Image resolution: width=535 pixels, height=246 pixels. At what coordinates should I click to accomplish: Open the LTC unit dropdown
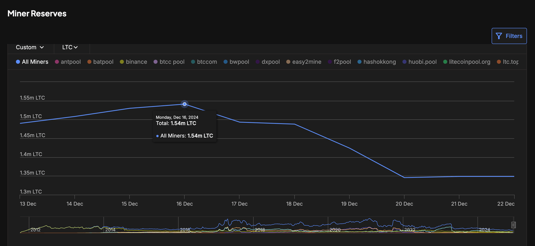[x=70, y=47]
